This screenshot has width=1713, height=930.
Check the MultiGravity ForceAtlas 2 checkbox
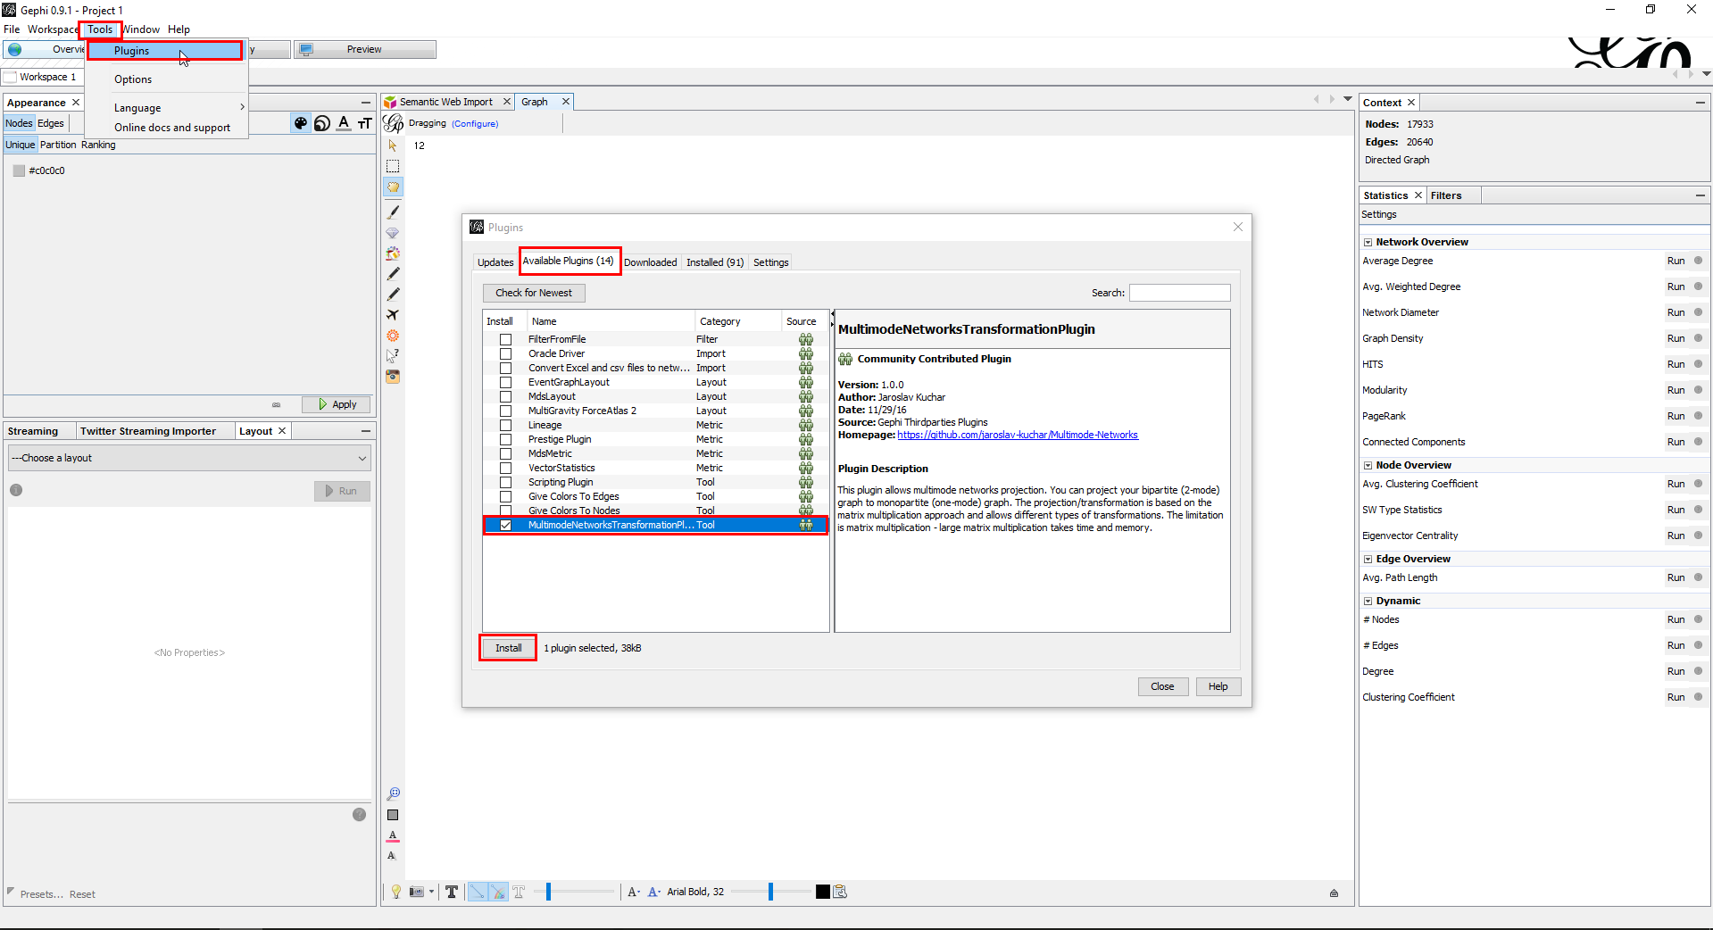coord(506,411)
